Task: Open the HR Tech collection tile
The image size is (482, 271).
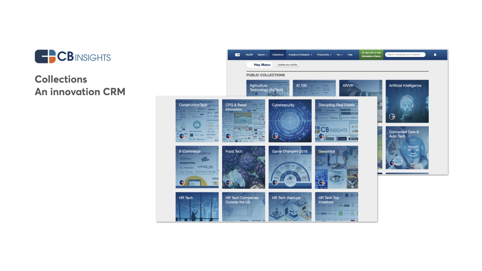Action: pyautogui.click(x=197, y=207)
